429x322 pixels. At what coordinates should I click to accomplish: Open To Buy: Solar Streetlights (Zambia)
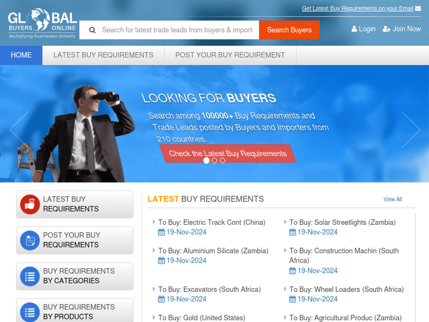(x=343, y=222)
